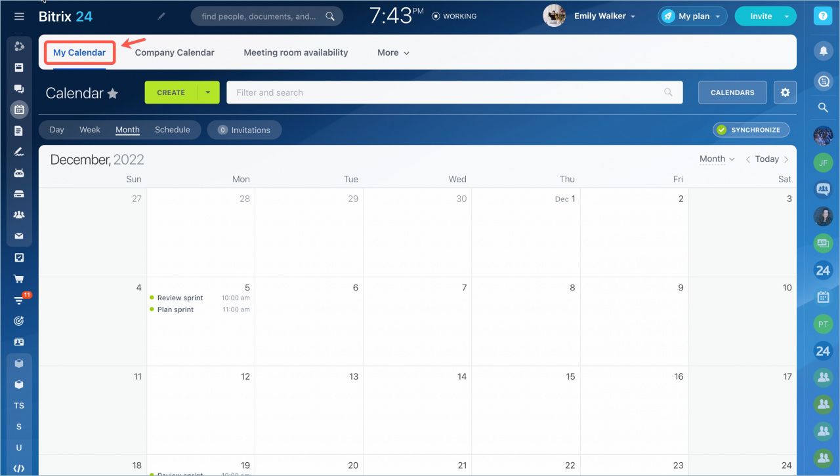Open the contact card icon in sidebar
Viewport: 840px width, 476px height.
tap(19, 342)
